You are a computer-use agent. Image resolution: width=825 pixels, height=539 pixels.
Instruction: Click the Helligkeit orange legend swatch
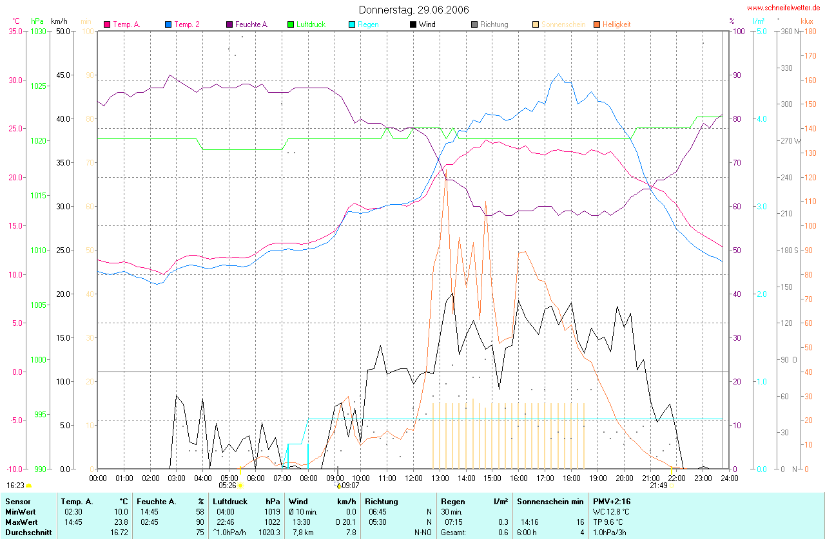[x=597, y=24]
